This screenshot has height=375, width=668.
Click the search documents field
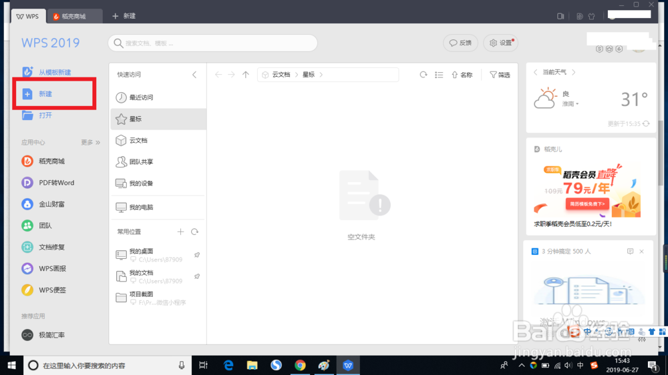[212, 43]
